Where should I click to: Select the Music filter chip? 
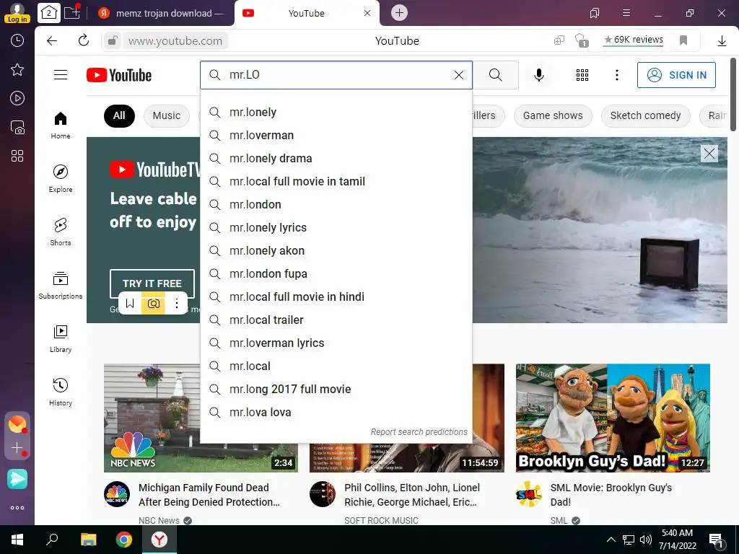click(x=167, y=116)
